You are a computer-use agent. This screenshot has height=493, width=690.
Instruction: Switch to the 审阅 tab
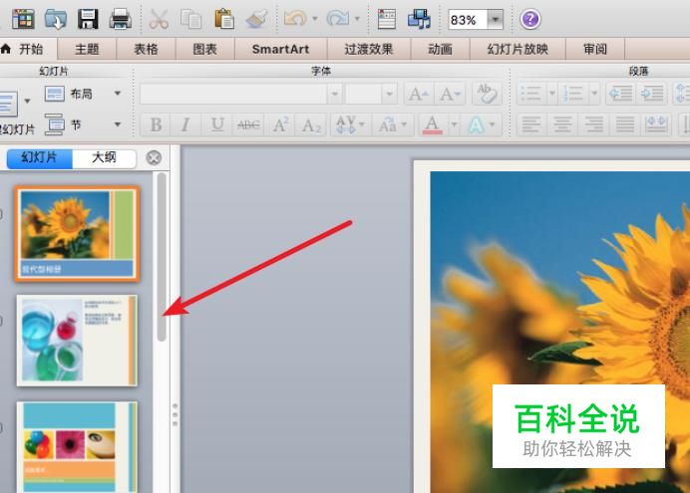pos(595,49)
